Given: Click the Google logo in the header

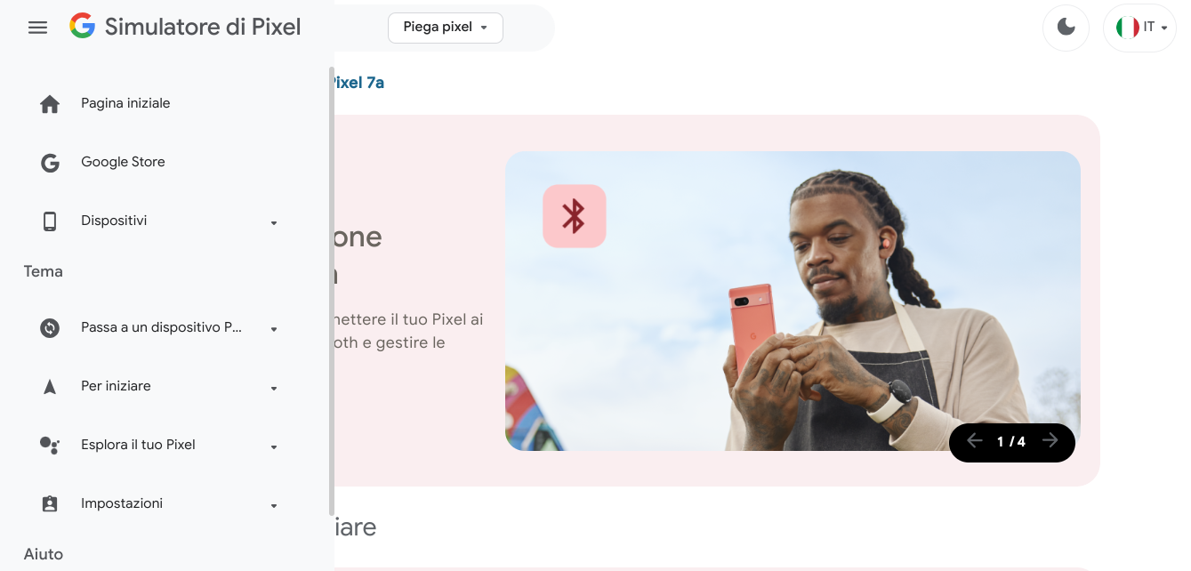Looking at the screenshot, I should 82,27.
